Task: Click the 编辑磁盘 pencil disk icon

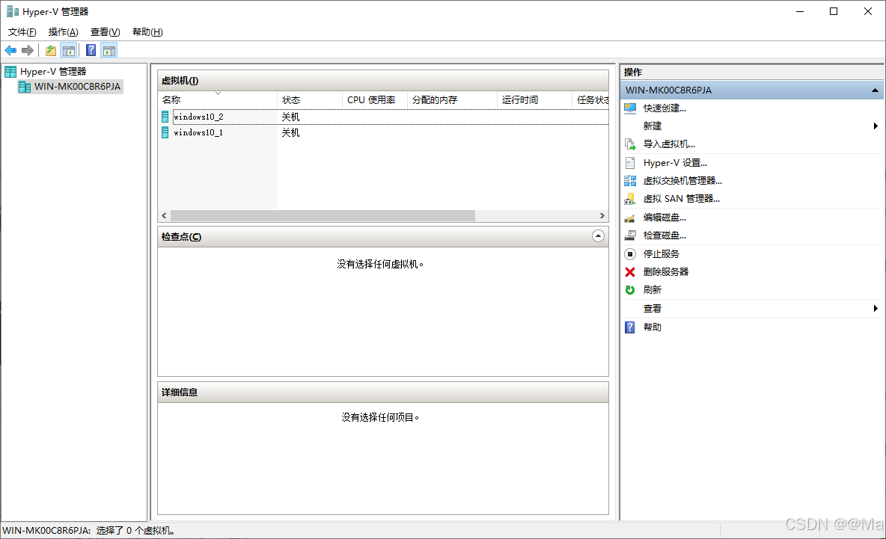Action: pyautogui.click(x=630, y=218)
